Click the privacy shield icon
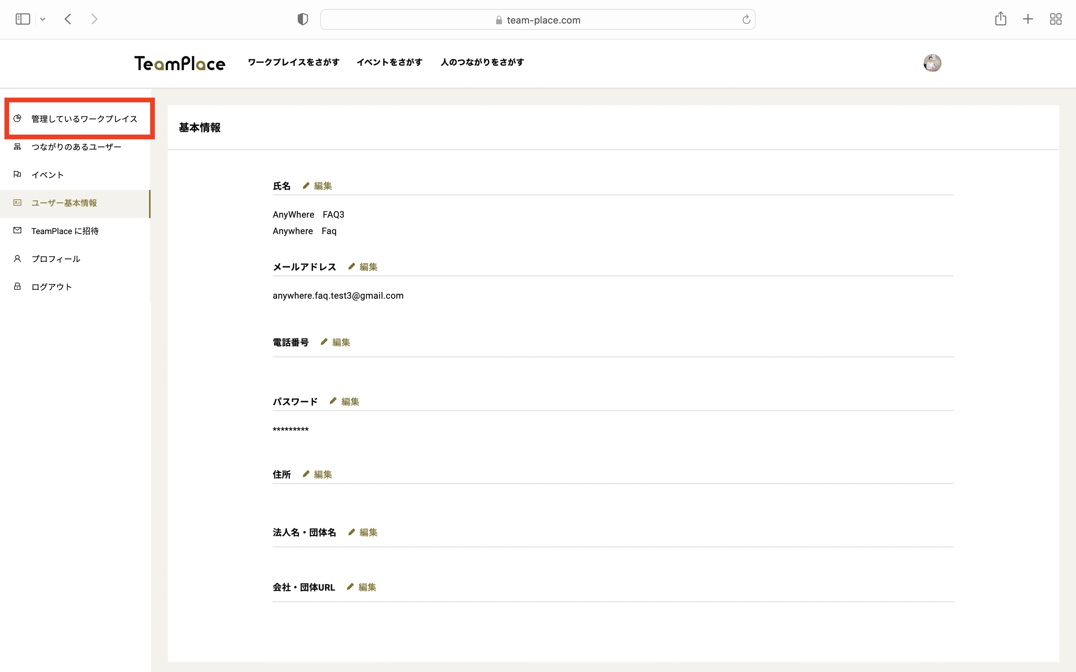This screenshot has width=1076, height=672. [x=303, y=19]
